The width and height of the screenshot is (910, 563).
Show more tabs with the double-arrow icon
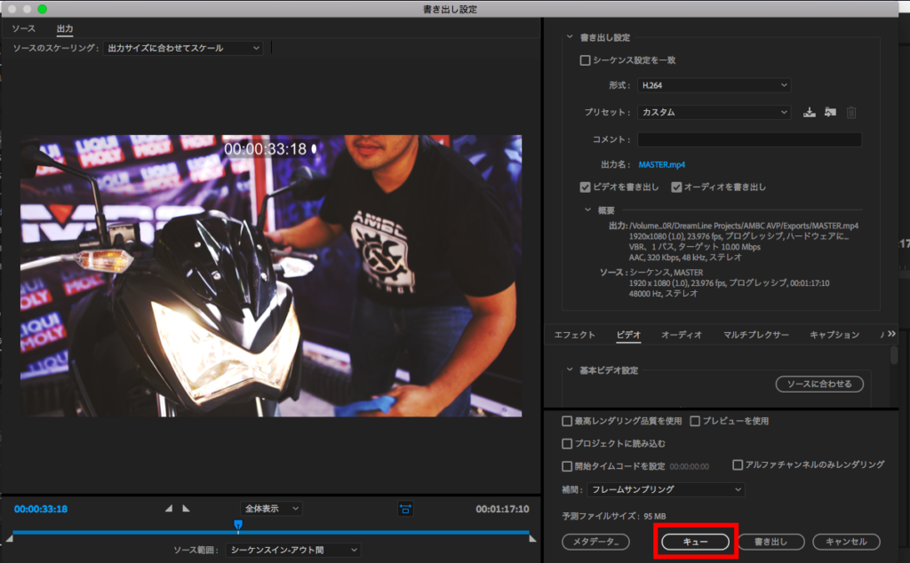891,334
